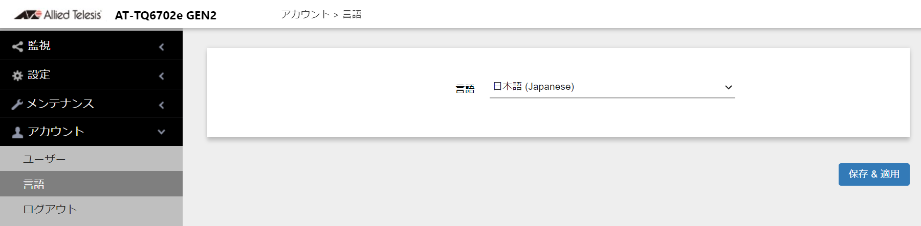Image resolution: width=921 pixels, height=226 pixels.
Task: Select the 言語 sidebar item
Action: 91,184
